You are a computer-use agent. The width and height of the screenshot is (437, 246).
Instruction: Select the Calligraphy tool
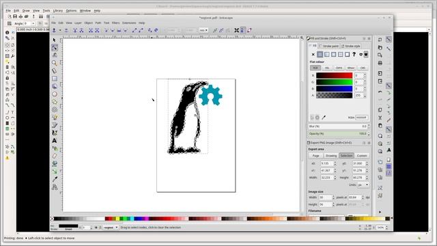[55, 133]
